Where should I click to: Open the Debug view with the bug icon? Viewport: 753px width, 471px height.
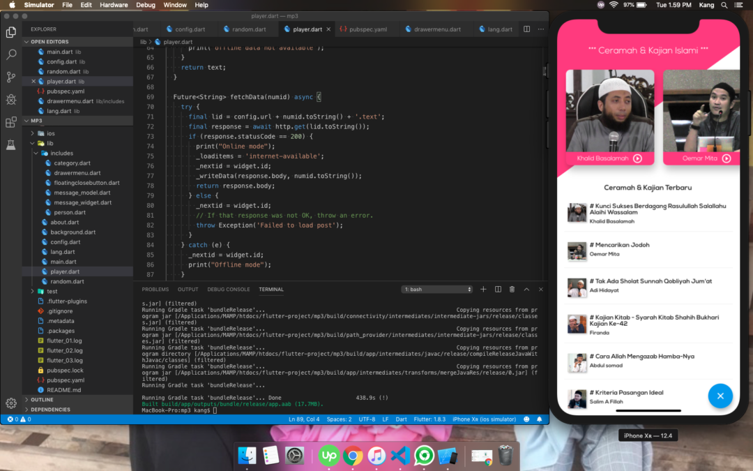(x=10, y=100)
